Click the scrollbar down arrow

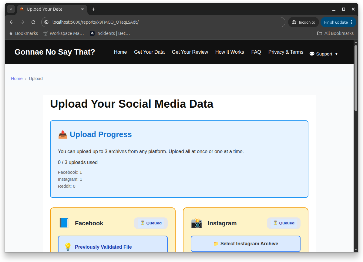point(356,250)
